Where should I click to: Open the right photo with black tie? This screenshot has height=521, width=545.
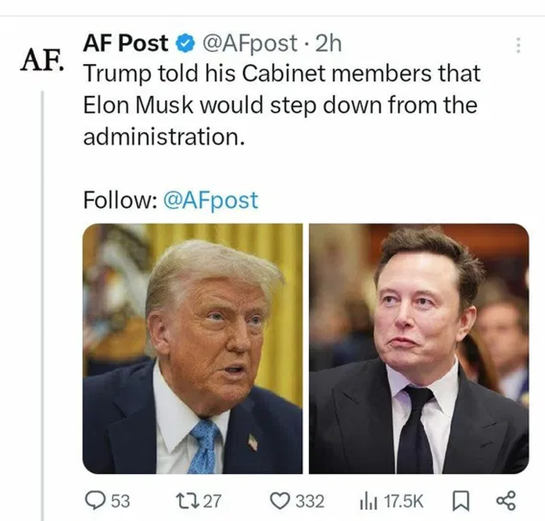click(419, 348)
